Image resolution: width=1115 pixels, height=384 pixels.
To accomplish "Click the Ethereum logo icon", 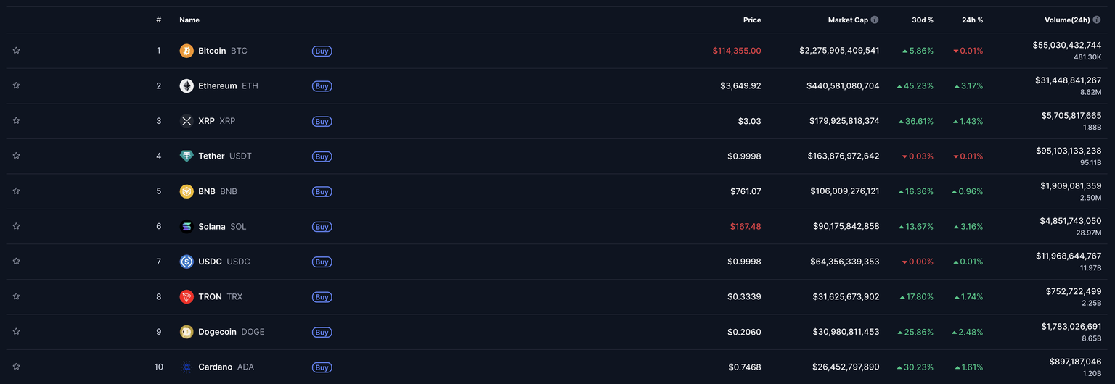I will pos(187,86).
